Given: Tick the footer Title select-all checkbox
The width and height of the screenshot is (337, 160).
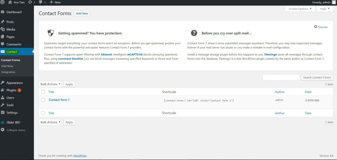Looking at the screenshot, I should 43,113.
